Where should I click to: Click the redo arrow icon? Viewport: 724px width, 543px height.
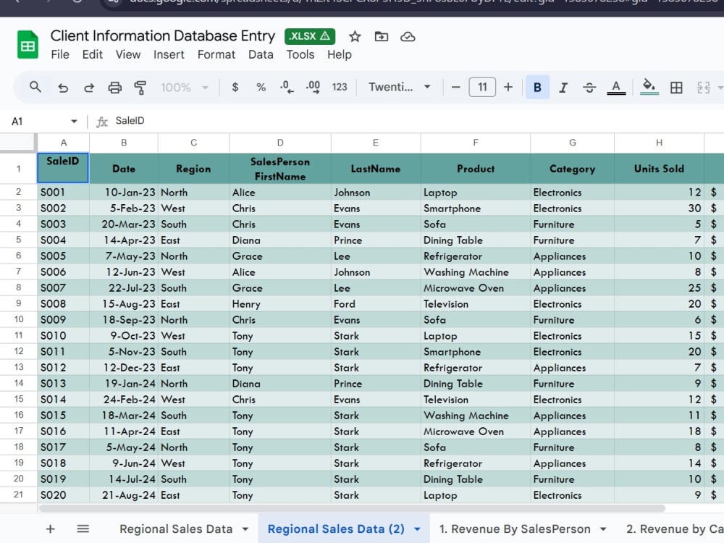(88, 88)
